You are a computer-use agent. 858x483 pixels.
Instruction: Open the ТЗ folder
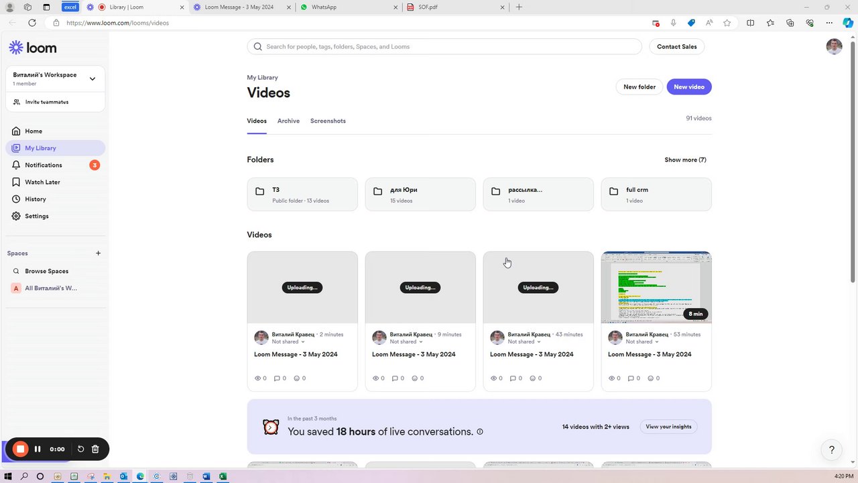(x=302, y=195)
